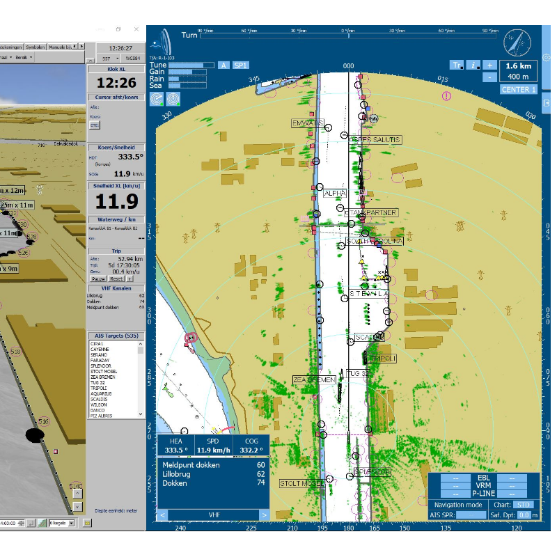Open the kegels dropdown list

pos(62,523)
